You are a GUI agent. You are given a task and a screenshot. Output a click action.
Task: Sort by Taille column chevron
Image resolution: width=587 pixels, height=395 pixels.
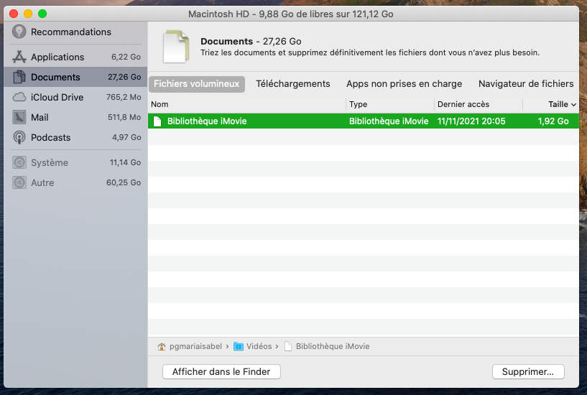573,105
